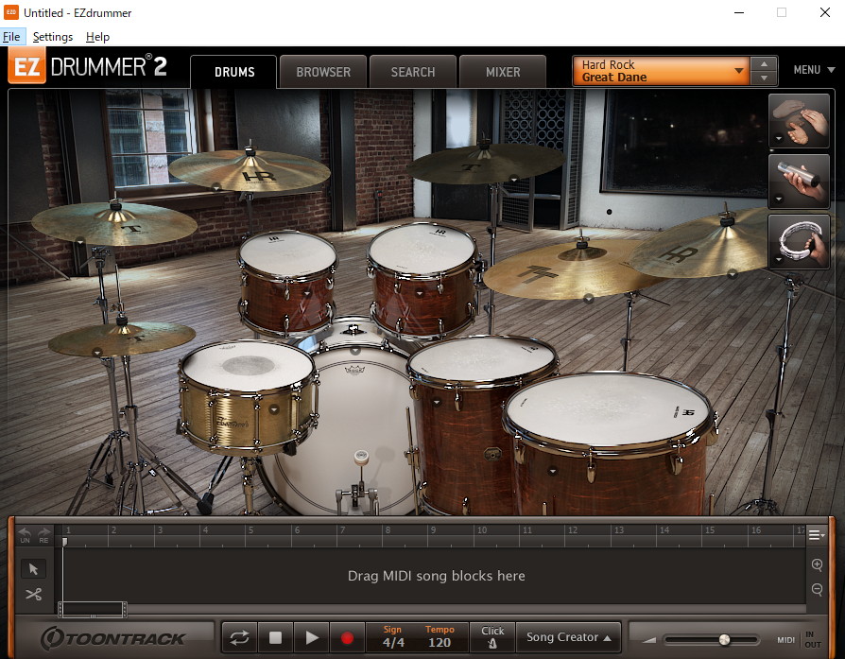Image resolution: width=845 pixels, height=659 pixels.
Task: Trigger the tambourine percussion pad
Action: pyautogui.click(x=799, y=242)
